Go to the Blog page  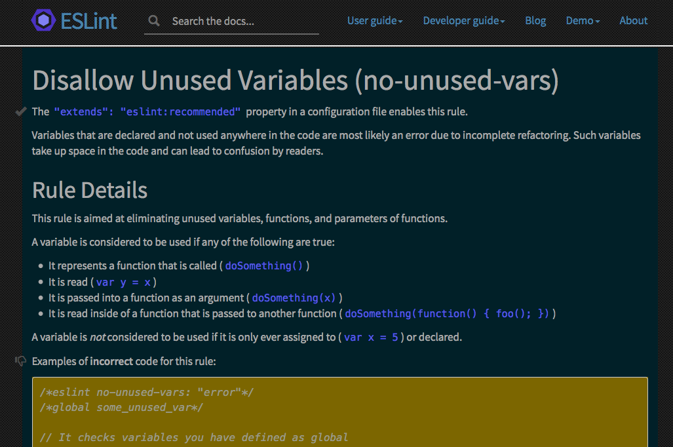click(535, 20)
